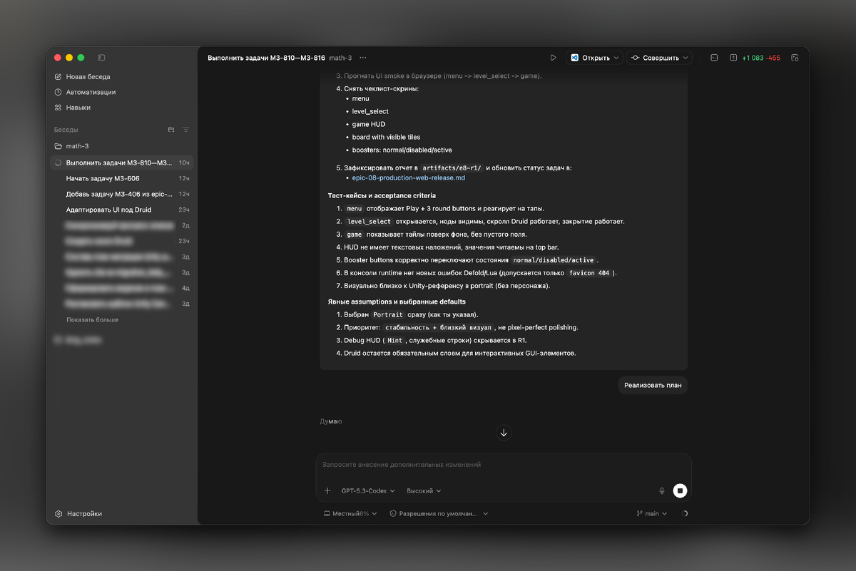856x571 pixels.
Task: Click the run play icon in header
Action: click(x=553, y=58)
